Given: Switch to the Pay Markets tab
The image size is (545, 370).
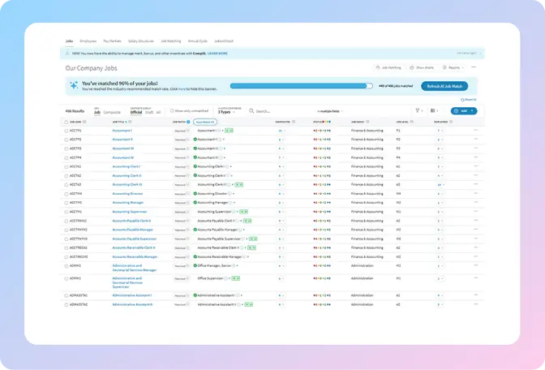Looking at the screenshot, I should click(x=111, y=40).
